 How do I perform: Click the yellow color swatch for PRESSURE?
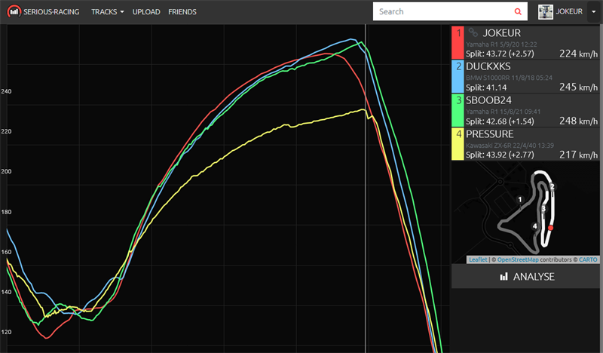(x=458, y=144)
